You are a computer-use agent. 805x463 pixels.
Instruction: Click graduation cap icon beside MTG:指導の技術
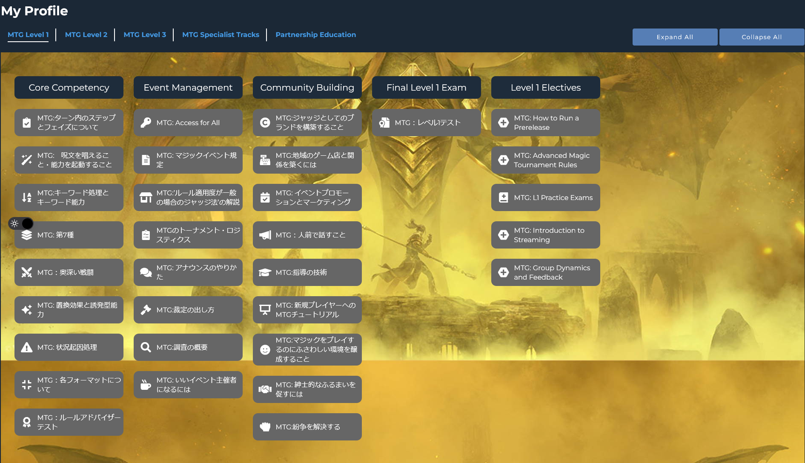tap(265, 272)
